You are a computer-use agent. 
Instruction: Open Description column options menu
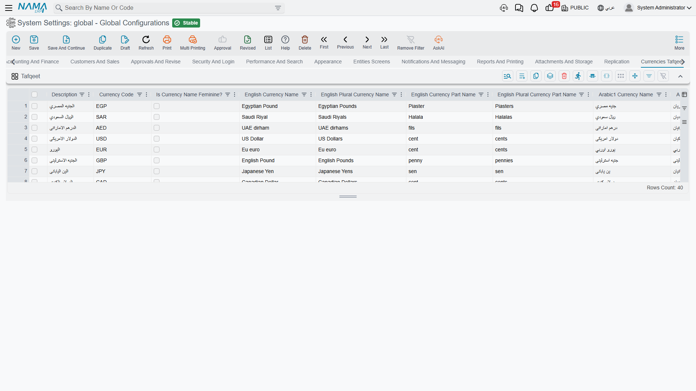coord(89,94)
